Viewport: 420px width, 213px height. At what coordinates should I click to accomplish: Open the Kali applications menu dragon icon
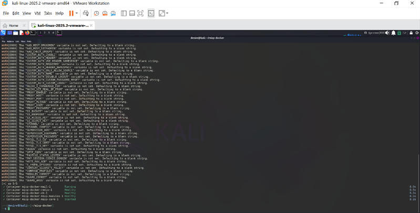[3, 33]
